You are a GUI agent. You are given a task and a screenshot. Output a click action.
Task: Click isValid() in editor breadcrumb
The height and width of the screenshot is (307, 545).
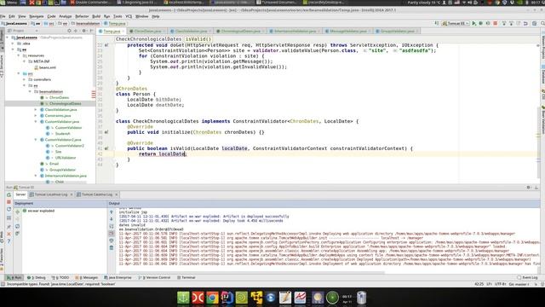(x=198, y=39)
